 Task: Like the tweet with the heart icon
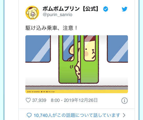(x=28, y=100)
